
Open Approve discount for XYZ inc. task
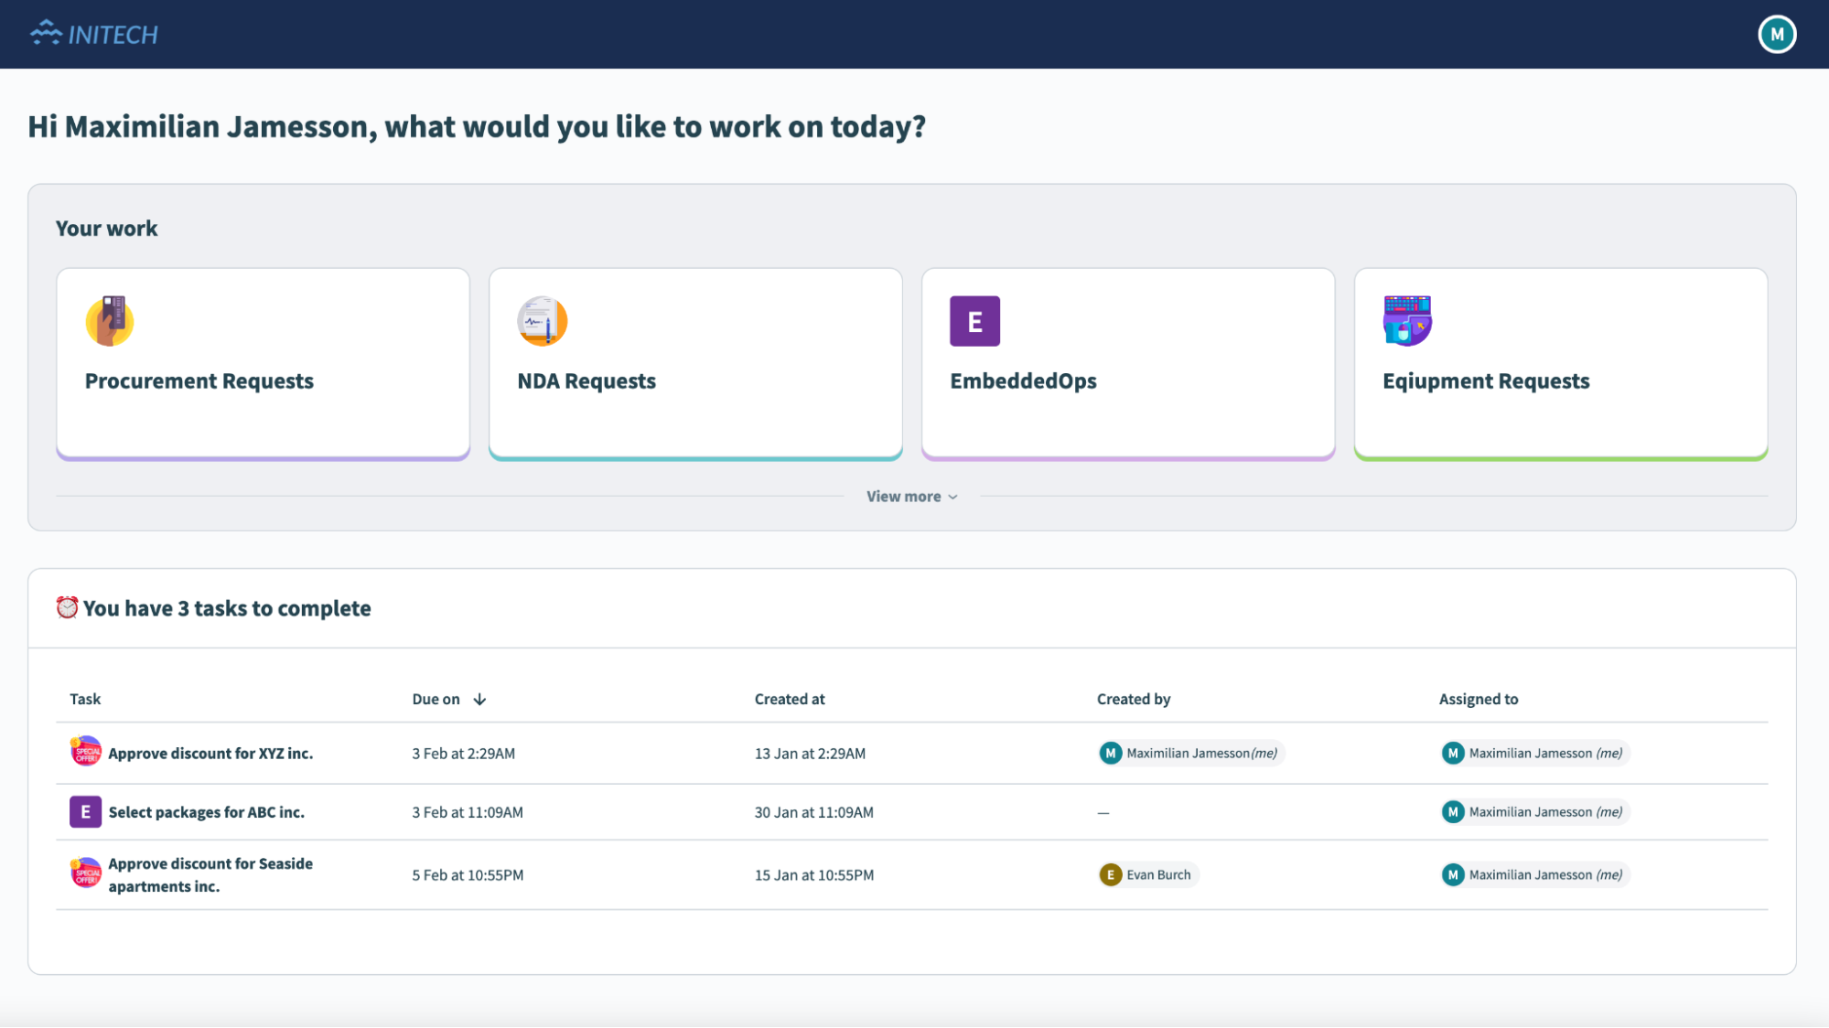click(210, 754)
